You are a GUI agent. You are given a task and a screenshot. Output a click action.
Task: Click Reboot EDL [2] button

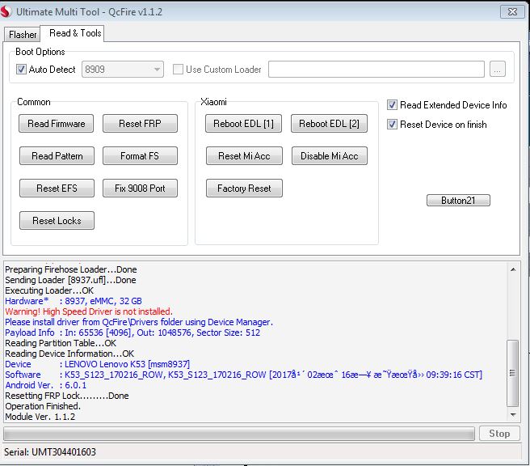(x=329, y=124)
